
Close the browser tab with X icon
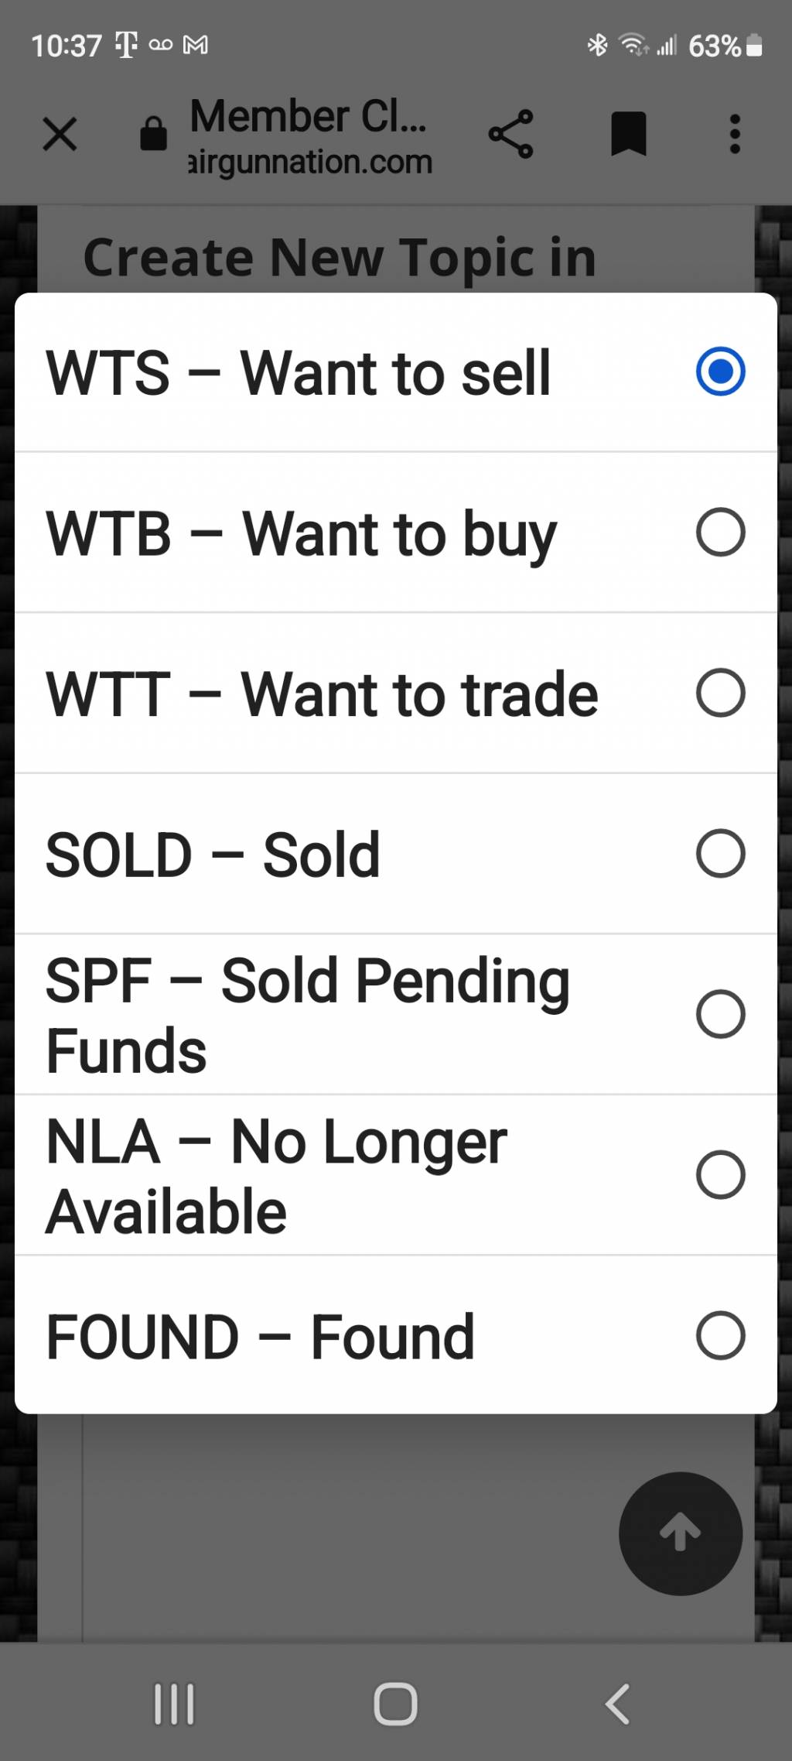tap(60, 134)
